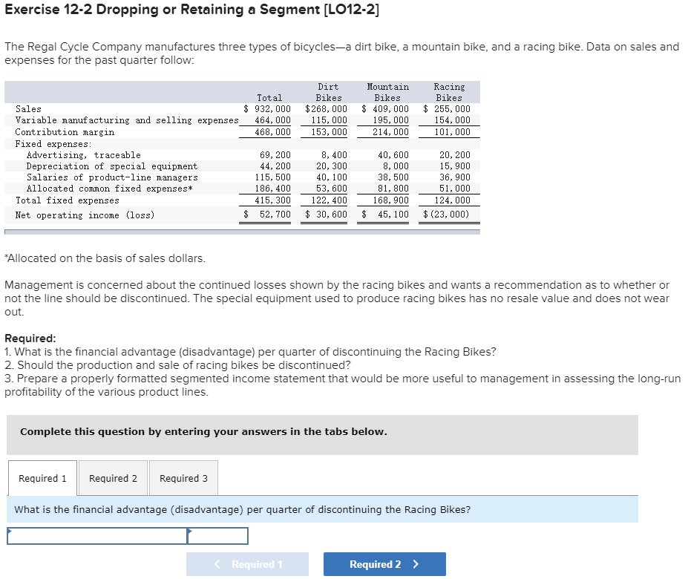Image resolution: width=688 pixels, height=579 pixels.
Task: Click total contribution margin 468,000
Action: (272, 132)
